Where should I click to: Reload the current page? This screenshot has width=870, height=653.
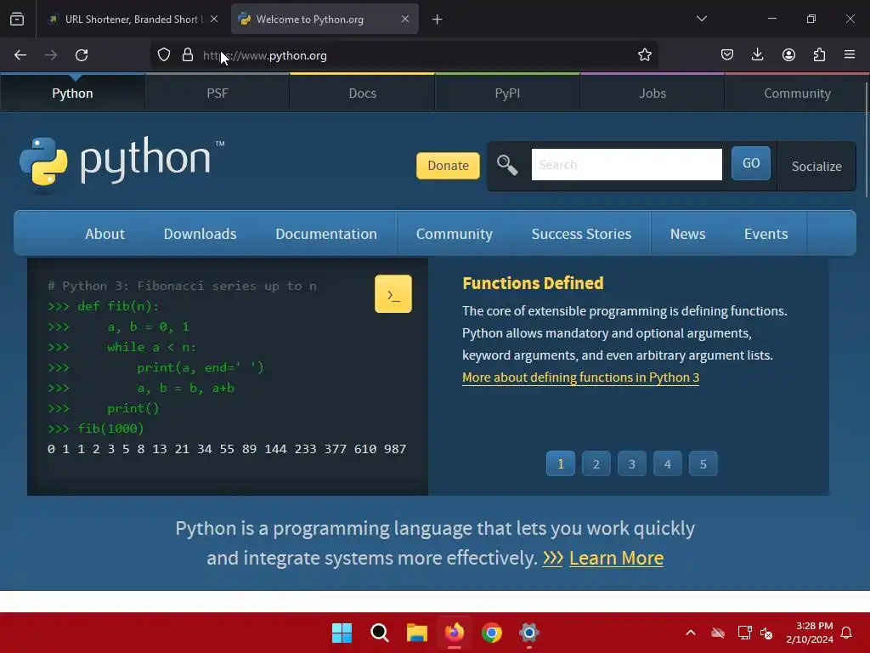pyautogui.click(x=82, y=55)
